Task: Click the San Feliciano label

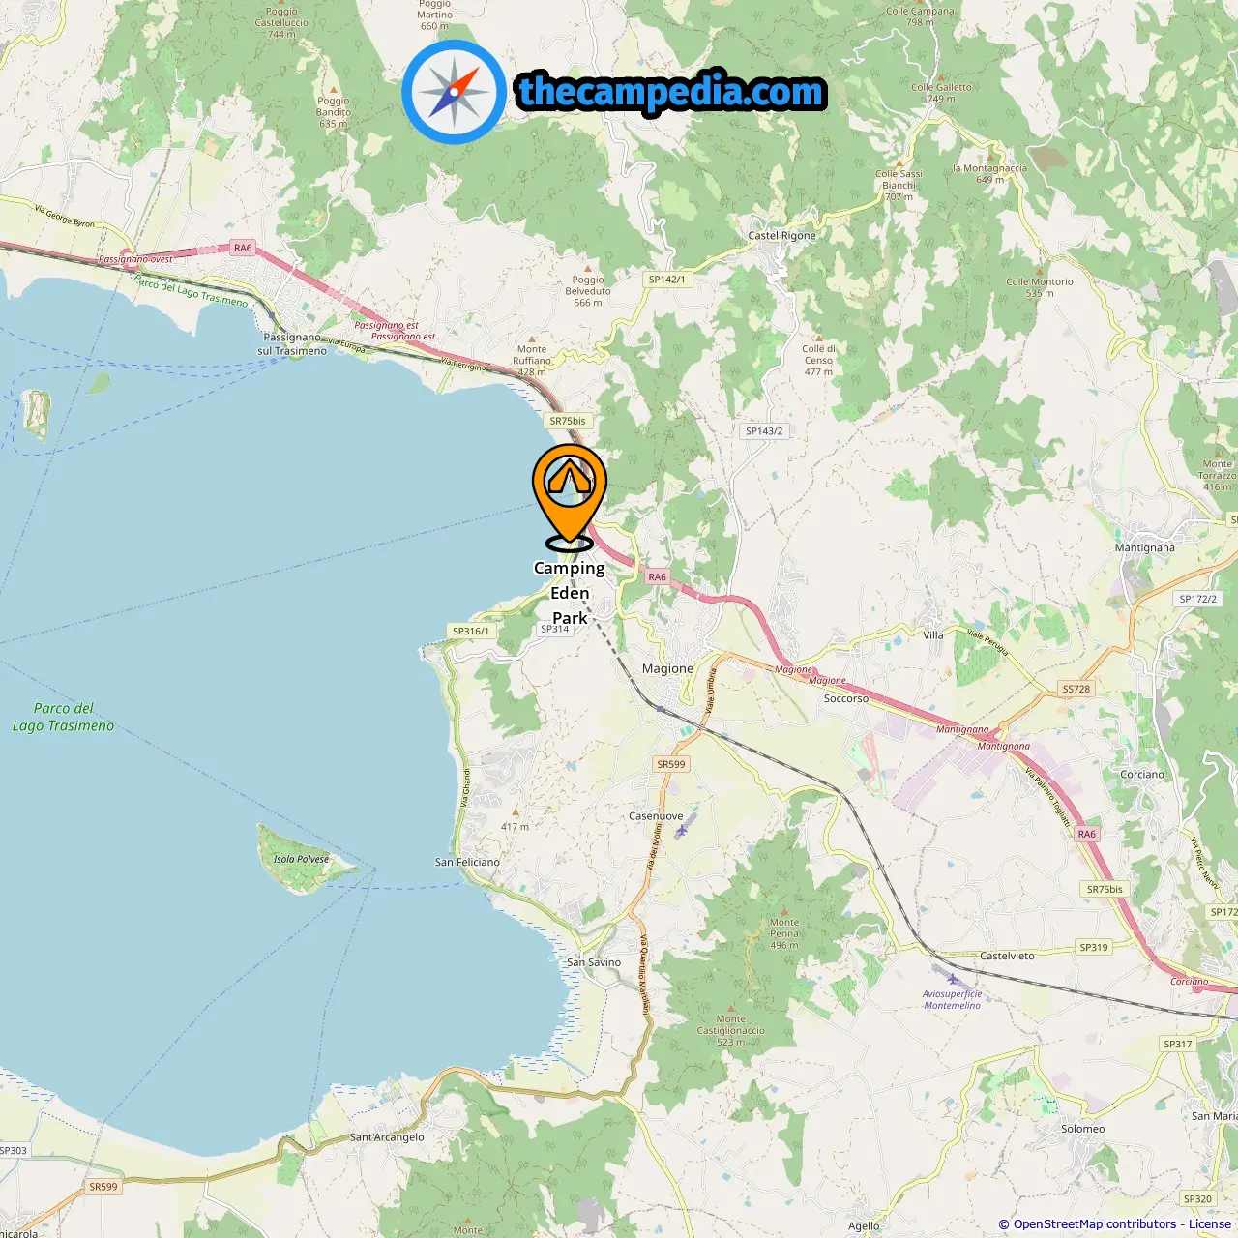Action: pyautogui.click(x=467, y=862)
